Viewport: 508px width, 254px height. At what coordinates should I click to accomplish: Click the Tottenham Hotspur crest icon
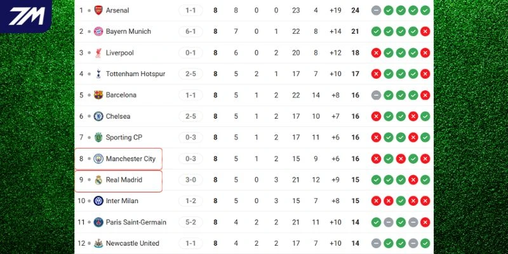coord(98,74)
